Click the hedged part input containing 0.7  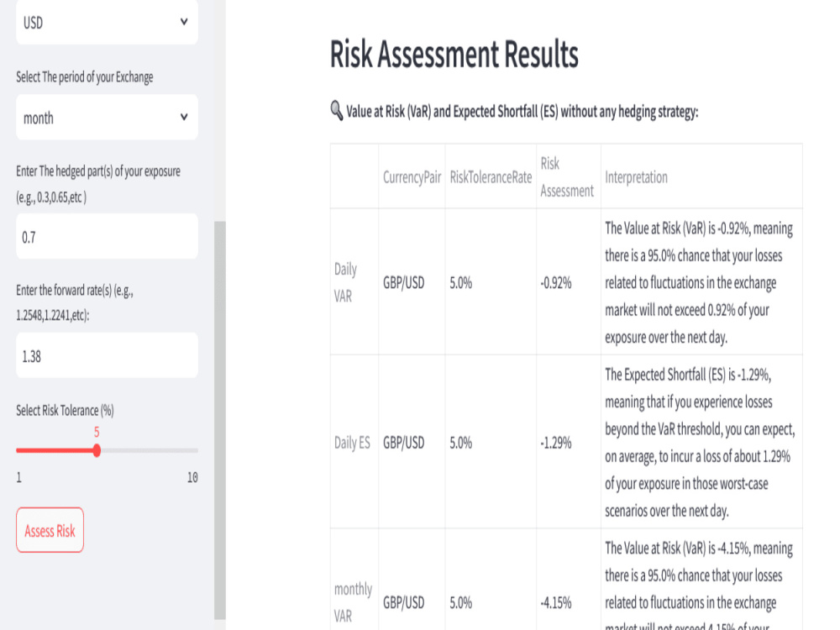tap(106, 236)
